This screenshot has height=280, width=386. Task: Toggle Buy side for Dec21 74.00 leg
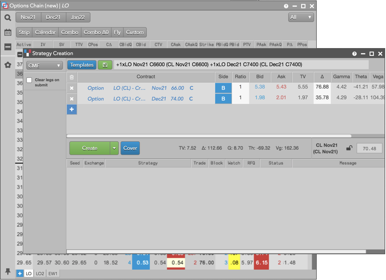point(223,99)
